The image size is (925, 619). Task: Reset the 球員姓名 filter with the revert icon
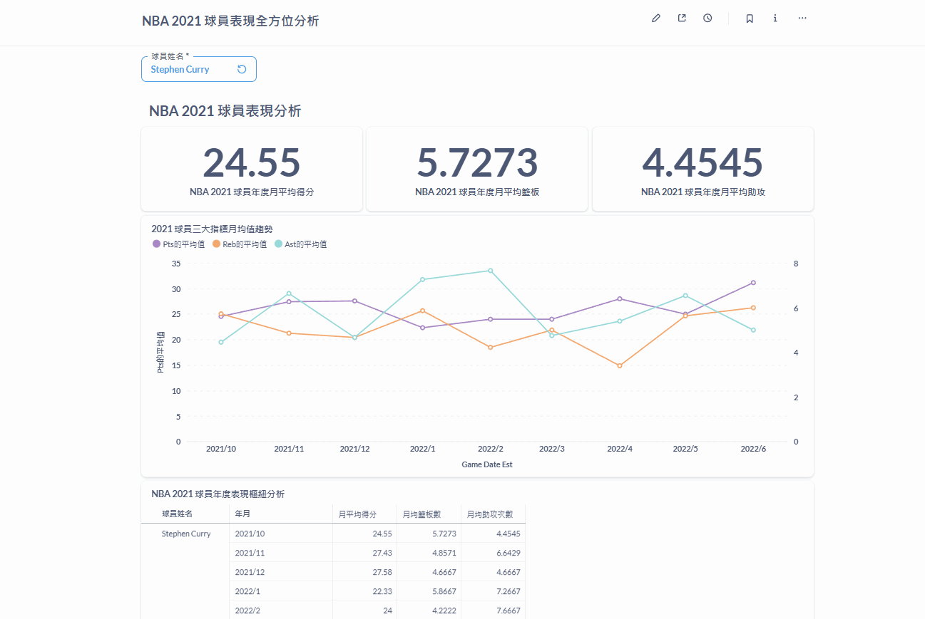[242, 70]
